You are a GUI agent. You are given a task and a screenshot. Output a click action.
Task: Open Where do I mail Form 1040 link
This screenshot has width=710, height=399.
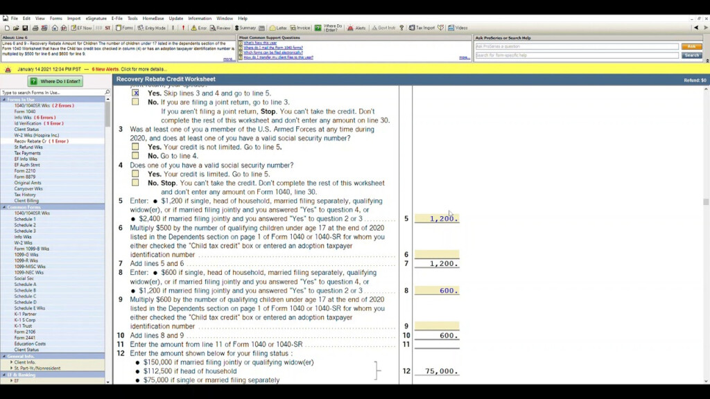tap(273, 48)
